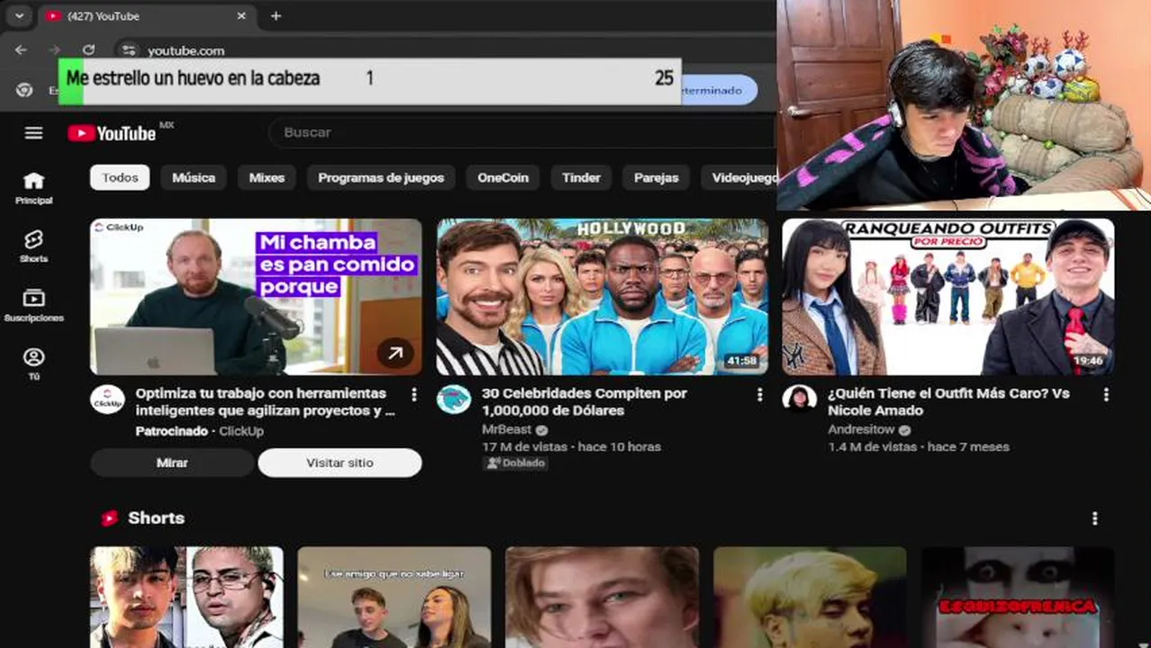Reload the page in the browser
The image size is (1151, 648).
[x=88, y=50]
